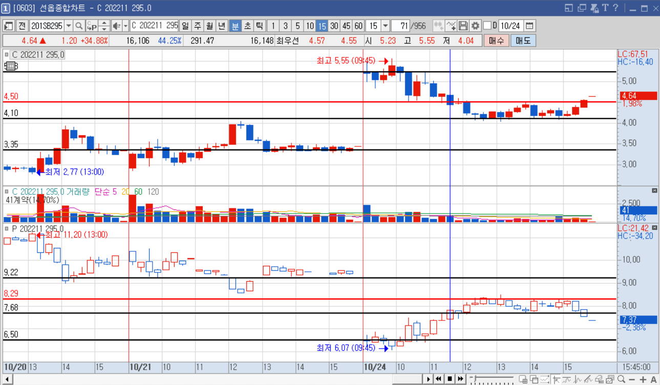Viewport: 660px width, 385px height.
Task: Choose the 60 minute interval
Action: click(x=358, y=26)
